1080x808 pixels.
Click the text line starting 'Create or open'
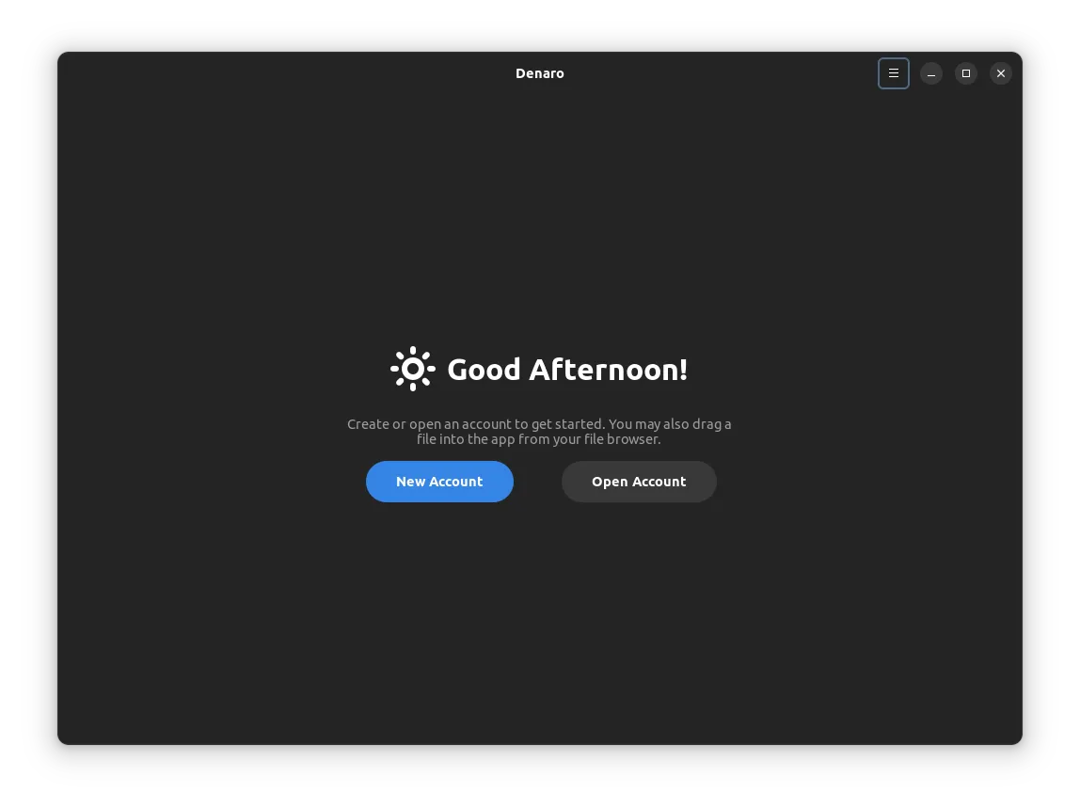[x=539, y=424]
